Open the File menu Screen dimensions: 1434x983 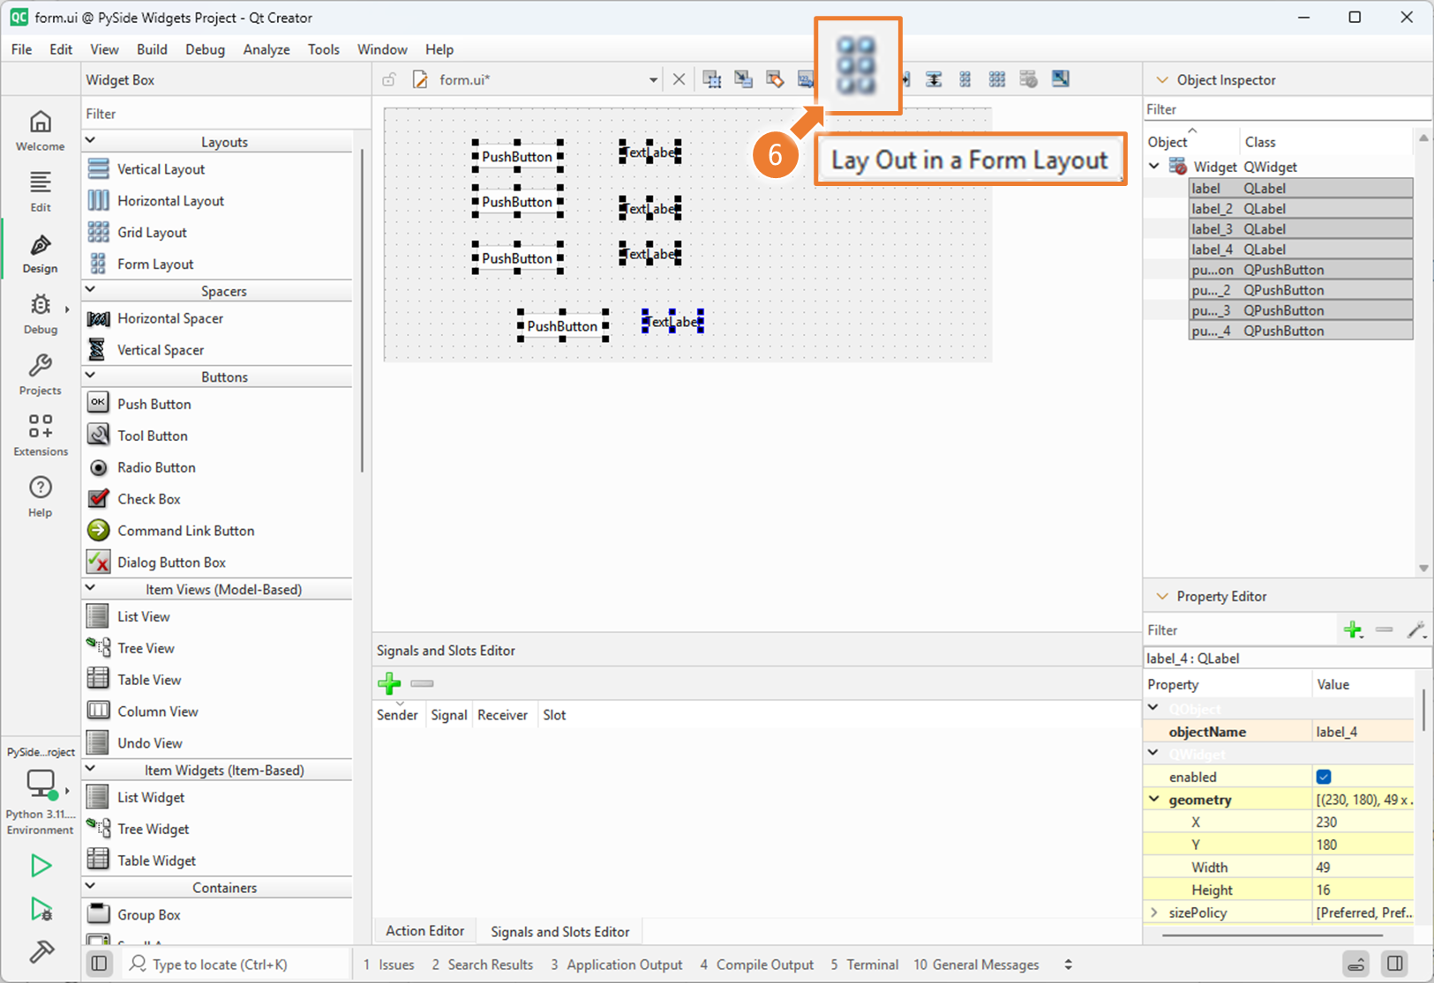(x=21, y=49)
